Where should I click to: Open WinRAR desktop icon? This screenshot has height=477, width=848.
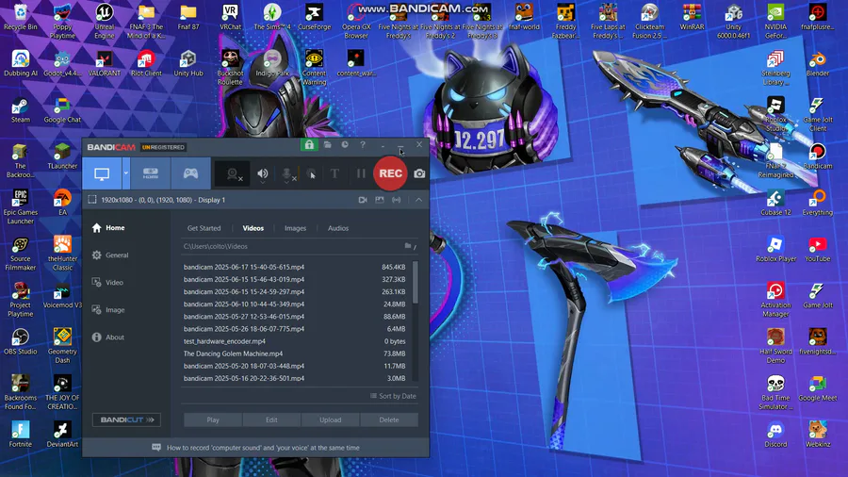tap(692, 17)
